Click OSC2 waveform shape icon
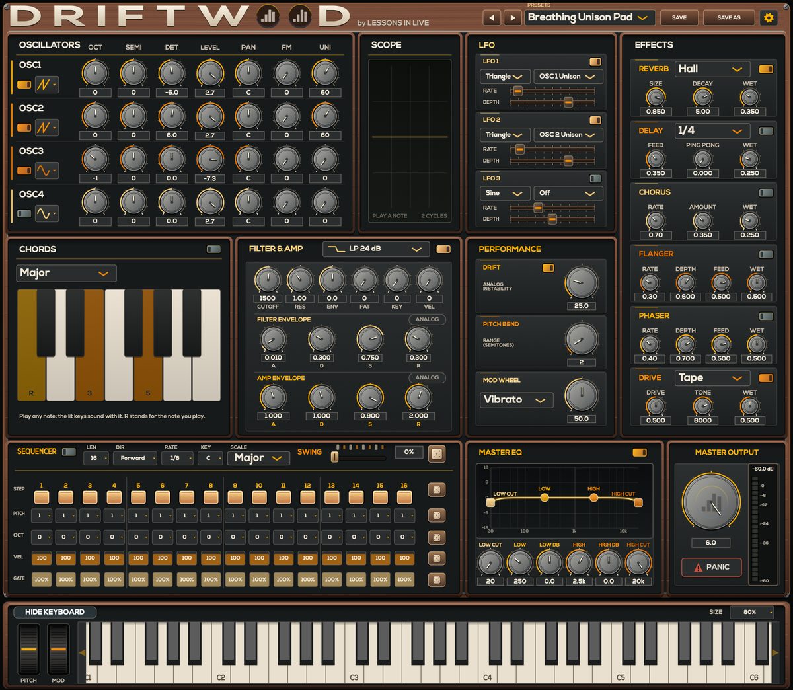Image resolution: width=793 pixels, height=690 pixels. tap(46, 128)
